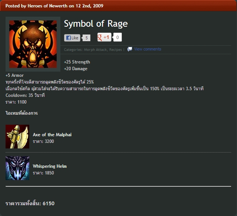Click the +25 Strength stat text
Screen dimensions: 237x216
77,62
